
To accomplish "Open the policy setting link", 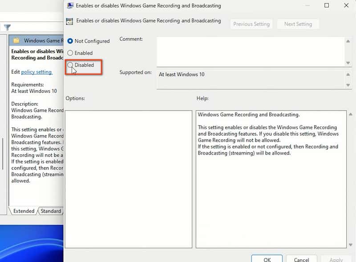I will click(x=36, y=72).
